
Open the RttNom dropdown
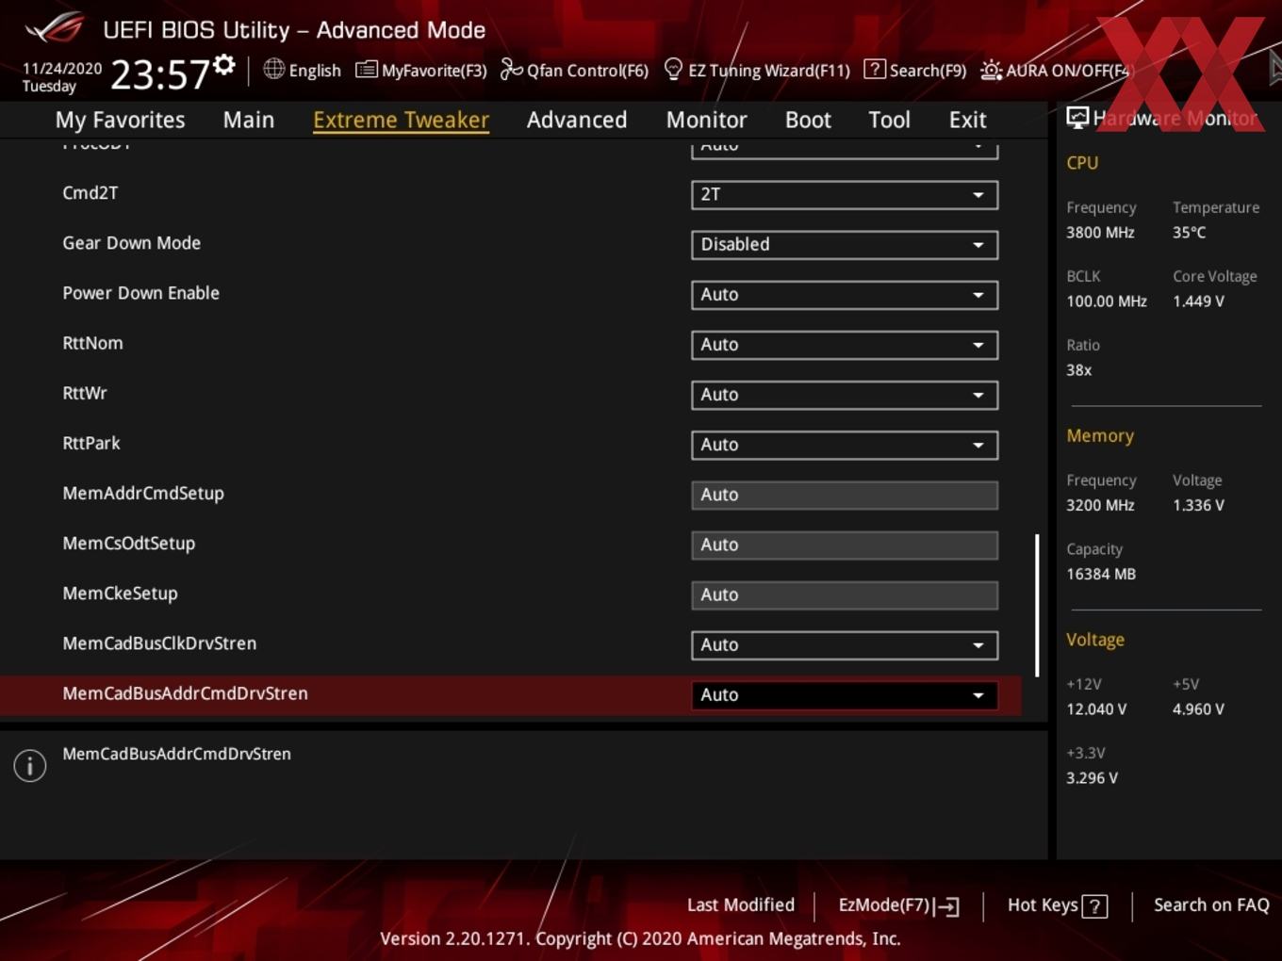845,344
